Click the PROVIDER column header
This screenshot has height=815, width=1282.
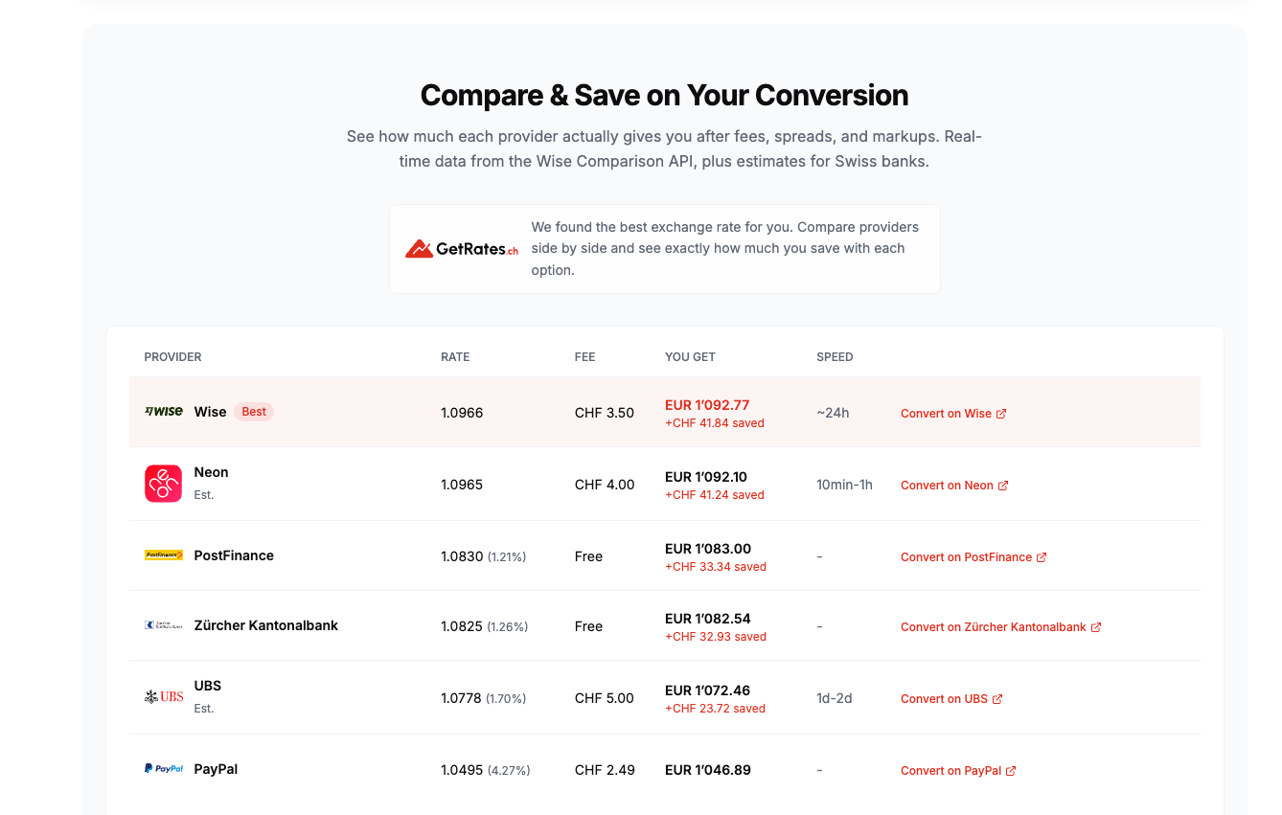(x=172, y=356)
